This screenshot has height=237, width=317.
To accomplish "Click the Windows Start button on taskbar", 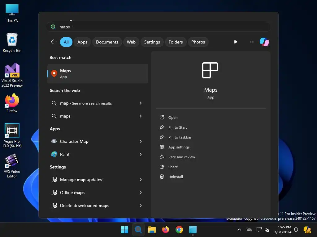I will coord(124,230).
